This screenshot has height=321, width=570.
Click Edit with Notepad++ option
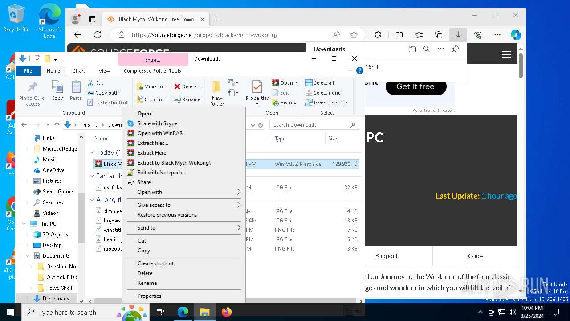(x=162, y=173)
